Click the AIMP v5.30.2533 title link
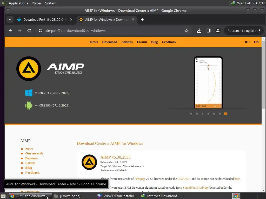 pos(115,157)
